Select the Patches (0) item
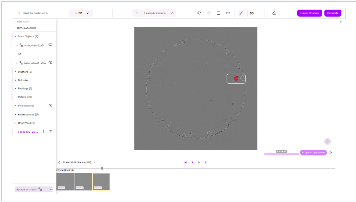Image resolution: width=356 pixels, height=202 pixels. pyautogui.click(x=25, y=97)
